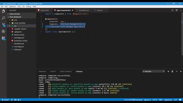The width and height of the screenshot is (183, 103).
Task: Expand the src folder
Action: coord(15,26)
